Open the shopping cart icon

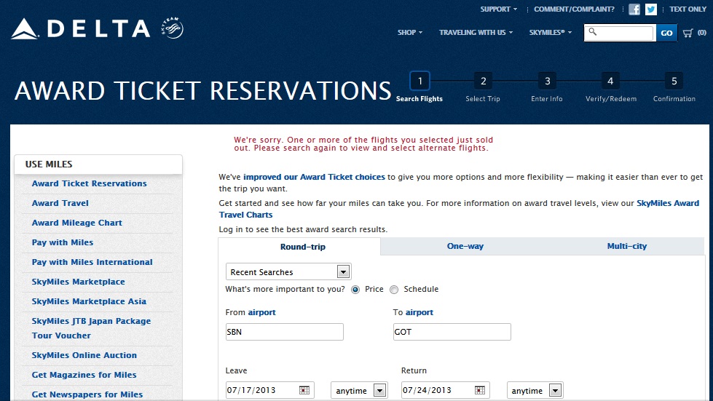pos(688,33)
